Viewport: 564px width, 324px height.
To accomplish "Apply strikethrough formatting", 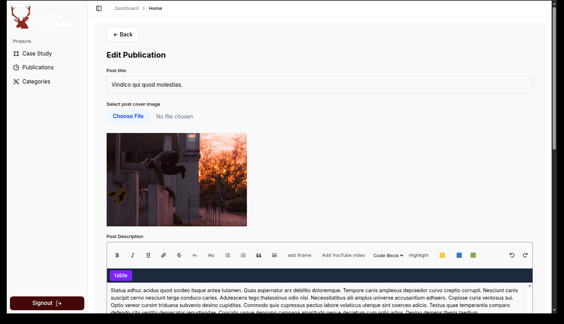I will (179, 255).
